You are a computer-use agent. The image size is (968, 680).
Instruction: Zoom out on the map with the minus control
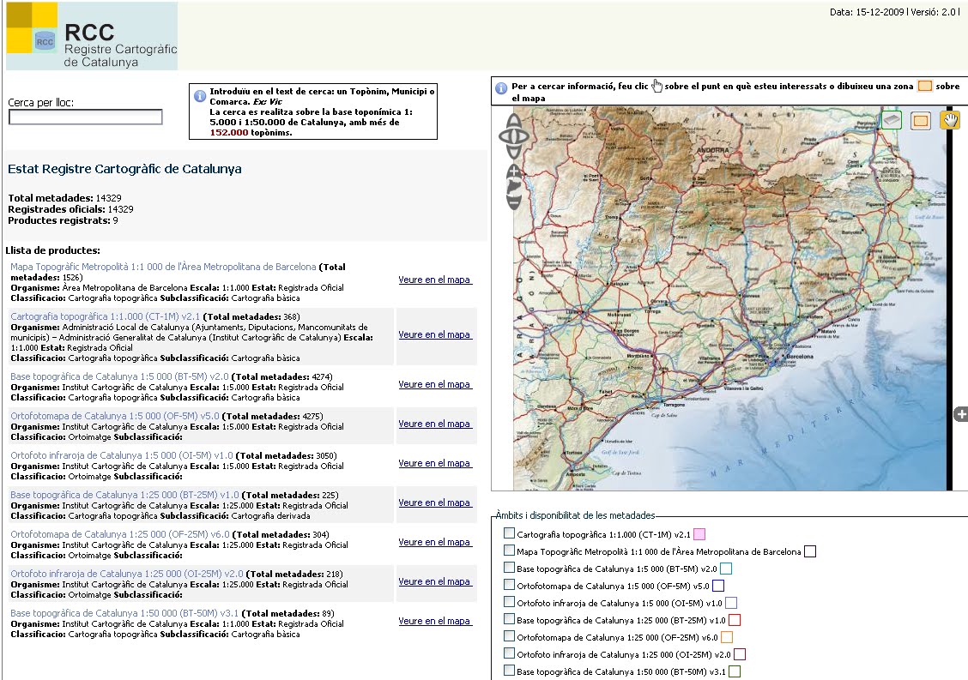(x=514, y=202)
